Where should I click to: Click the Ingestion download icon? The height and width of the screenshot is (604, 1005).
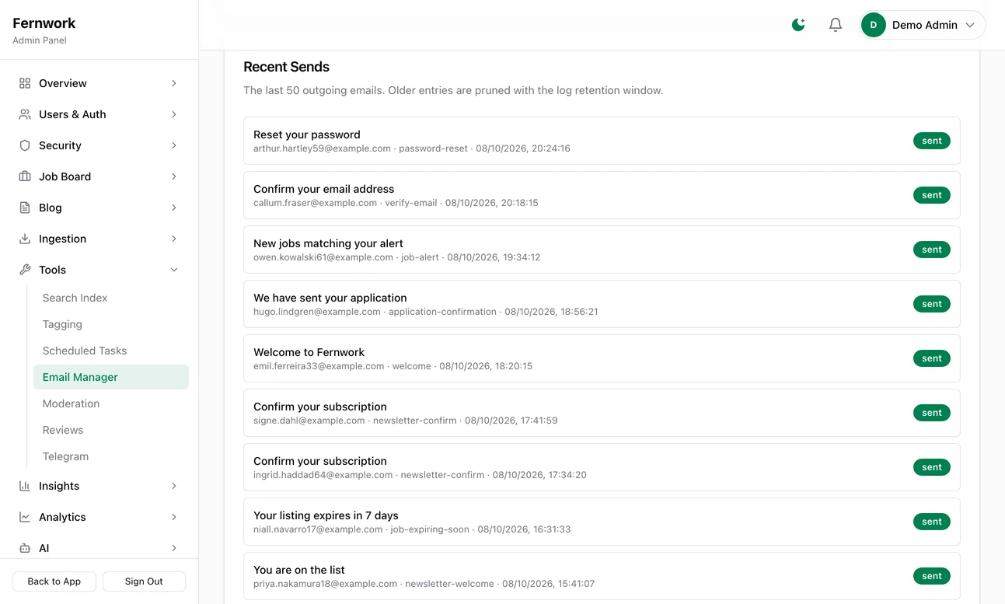click(x=25, y=239)
